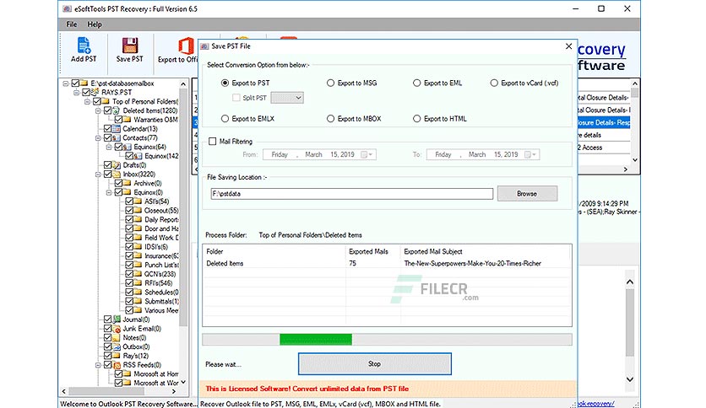Viewport: 706px width, 408px height.
Task: Collapse the RAYS.PST tree node
Action: [77, 92]
